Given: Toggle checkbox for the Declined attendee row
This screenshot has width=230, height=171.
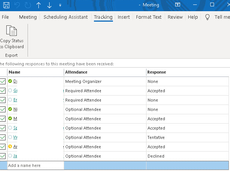Looking at the screenshot, I should pos(3,156).
